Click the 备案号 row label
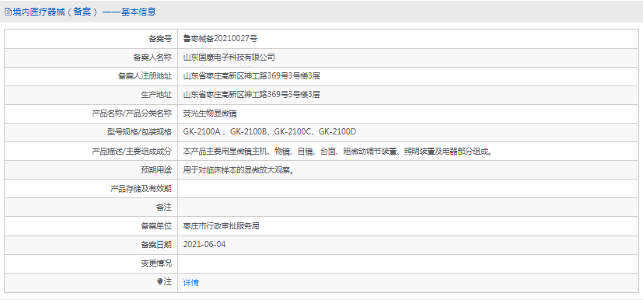 pyautogui.click(x=160, y=39)
